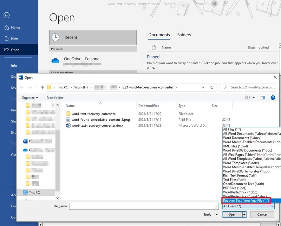This screenshot has height=226, width=281.
Task: Expand the address bar previous locations dropdown
Action: pos(203,88)
